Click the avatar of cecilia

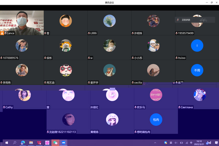[153, 70]
